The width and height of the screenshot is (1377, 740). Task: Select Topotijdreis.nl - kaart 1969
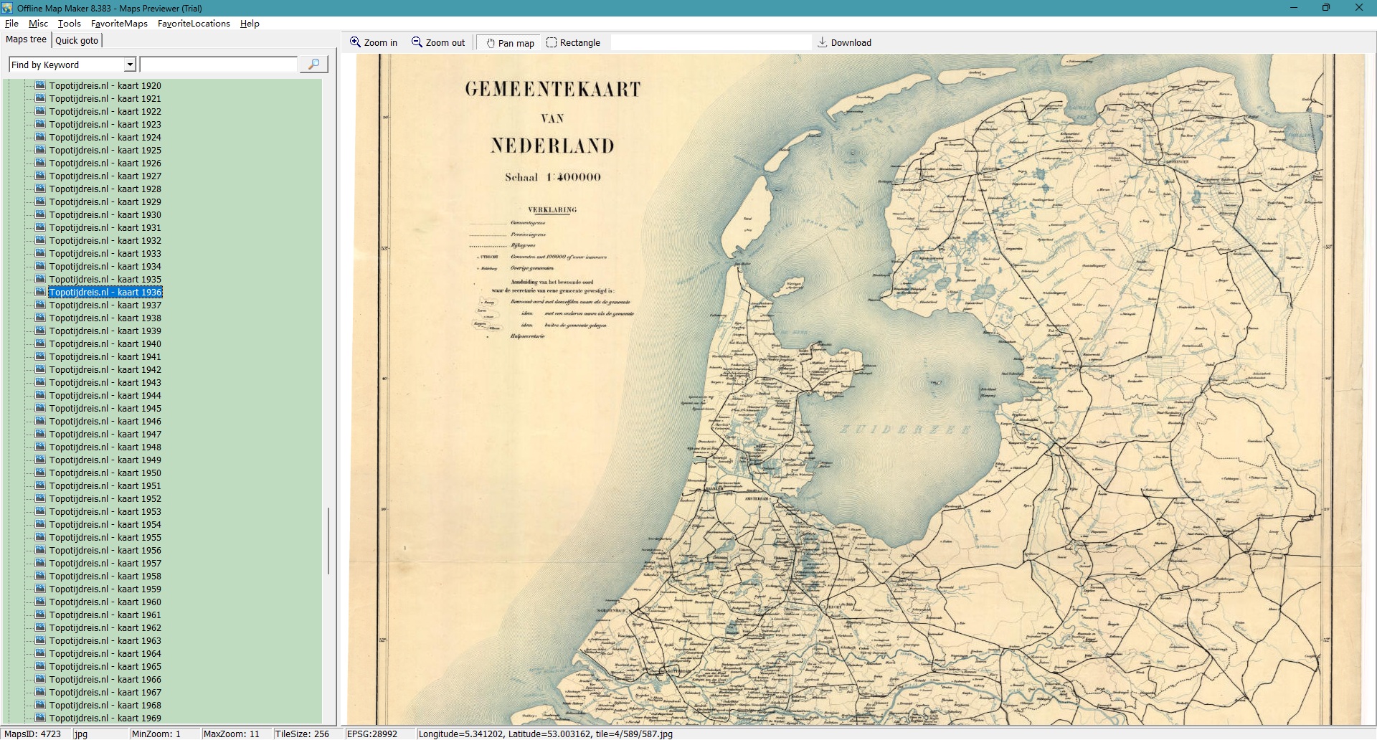coord(105,718)
